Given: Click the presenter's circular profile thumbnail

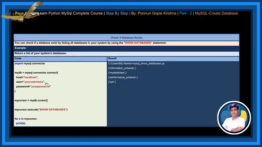Looking at the screenshot, I should click(234, 118).
